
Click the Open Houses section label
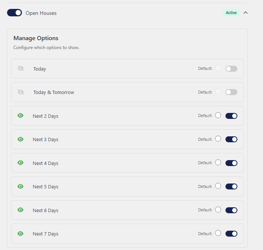[x=41, y=13]
